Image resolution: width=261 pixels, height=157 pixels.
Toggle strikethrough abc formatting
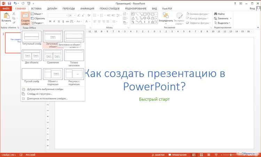tap(68, 21)
